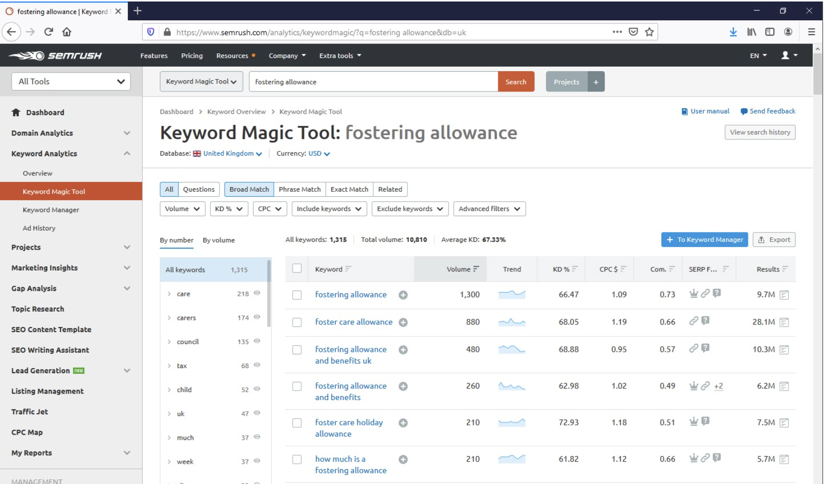Expand the carers keyword group
826x484 pixels.
[x=169, y=318]
